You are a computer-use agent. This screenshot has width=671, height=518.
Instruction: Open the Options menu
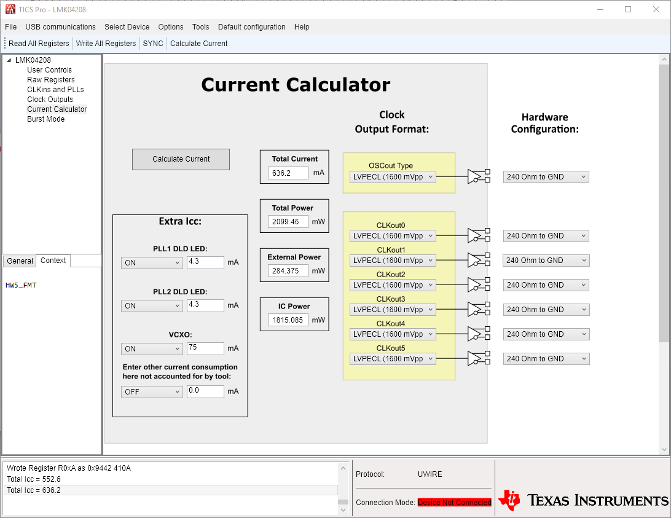click(171, 26)
